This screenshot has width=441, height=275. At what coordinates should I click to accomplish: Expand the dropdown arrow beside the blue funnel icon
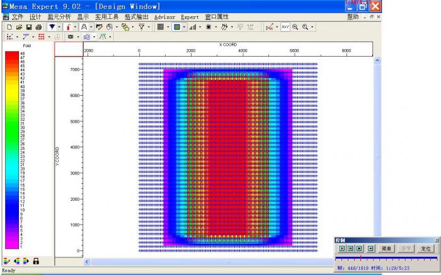tap(59, 28)
